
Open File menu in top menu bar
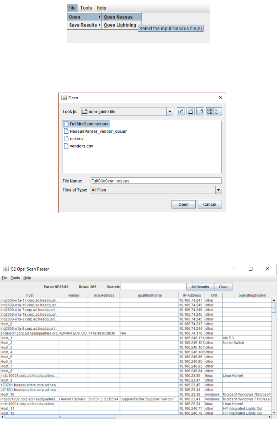tap(72, 8)
